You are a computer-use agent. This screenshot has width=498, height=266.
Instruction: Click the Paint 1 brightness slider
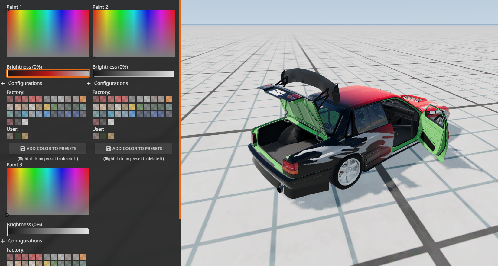48,73
